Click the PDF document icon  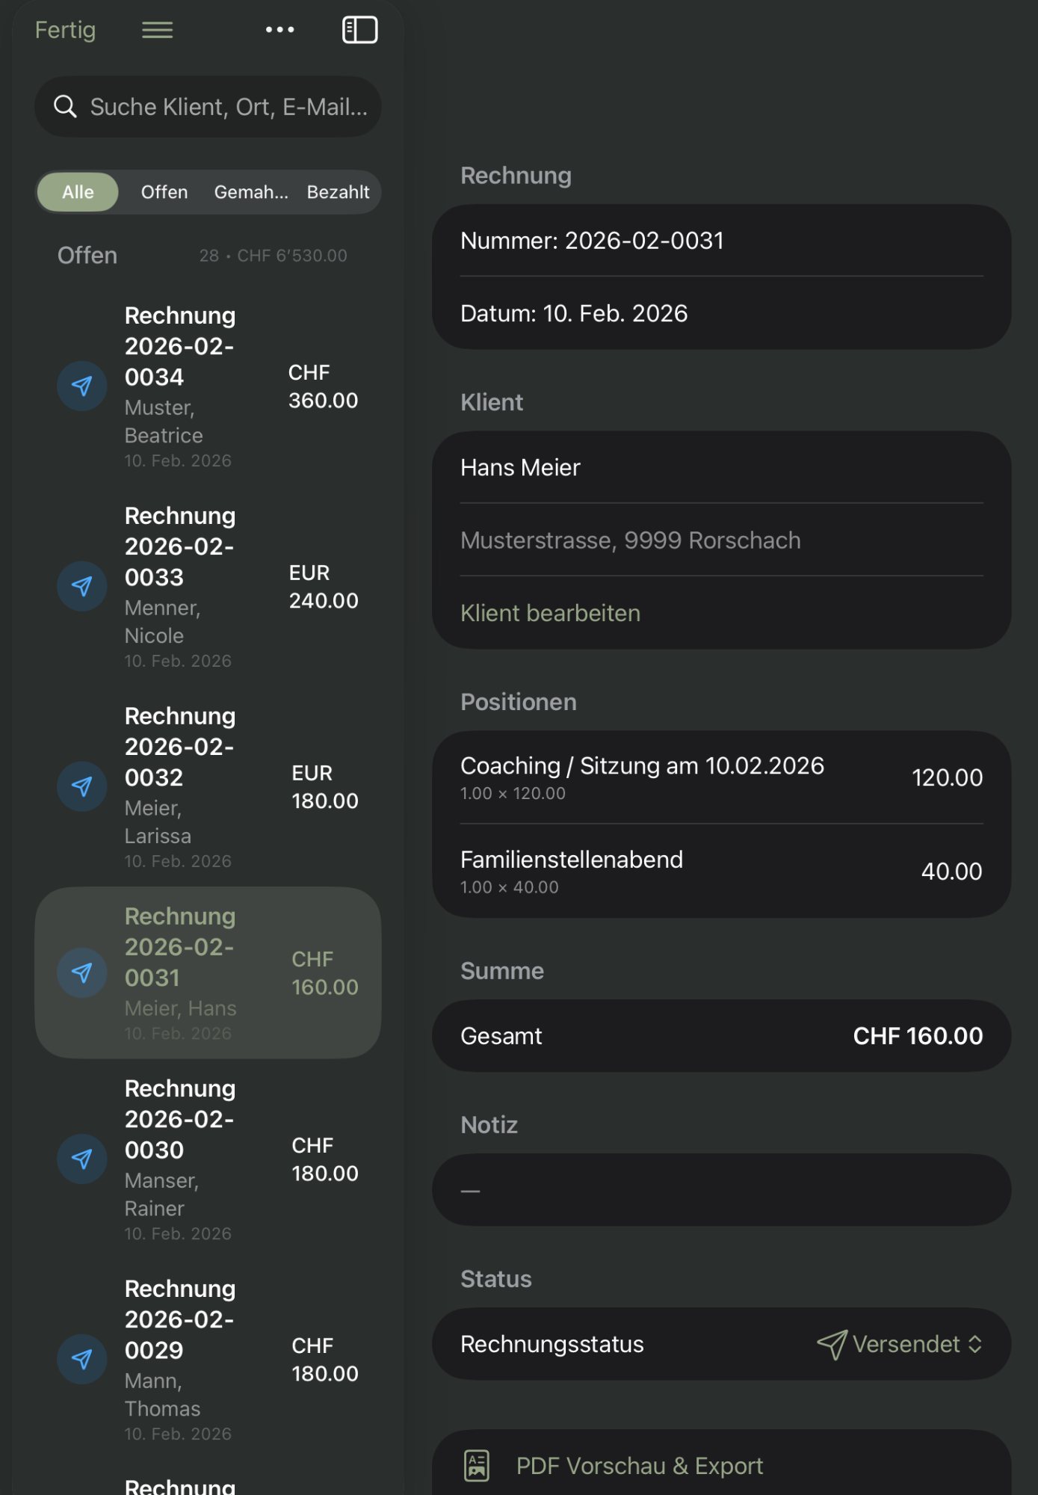pyautogui.click(x=477, y=1465)
